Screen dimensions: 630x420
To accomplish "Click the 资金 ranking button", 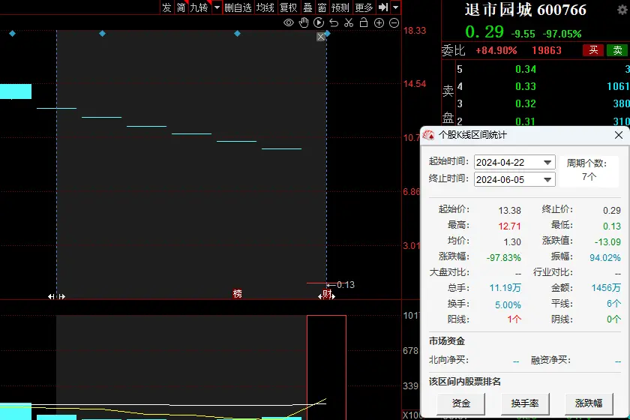I will (x=462, y=403).
